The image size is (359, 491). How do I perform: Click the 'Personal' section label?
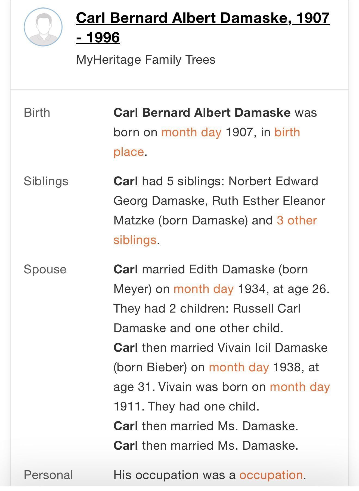click(48, 475)
